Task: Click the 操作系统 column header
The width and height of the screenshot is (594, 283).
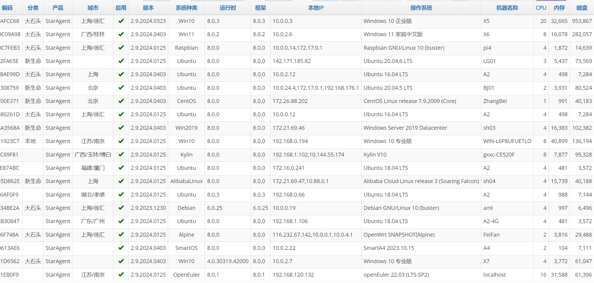Action: pos(421,8)
